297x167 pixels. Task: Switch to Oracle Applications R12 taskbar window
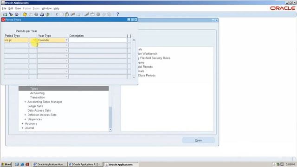85,164
